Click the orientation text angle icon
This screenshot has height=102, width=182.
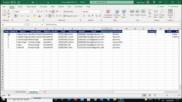point(57,12)
